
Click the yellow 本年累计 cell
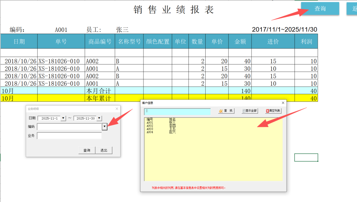tap(99, 98)
